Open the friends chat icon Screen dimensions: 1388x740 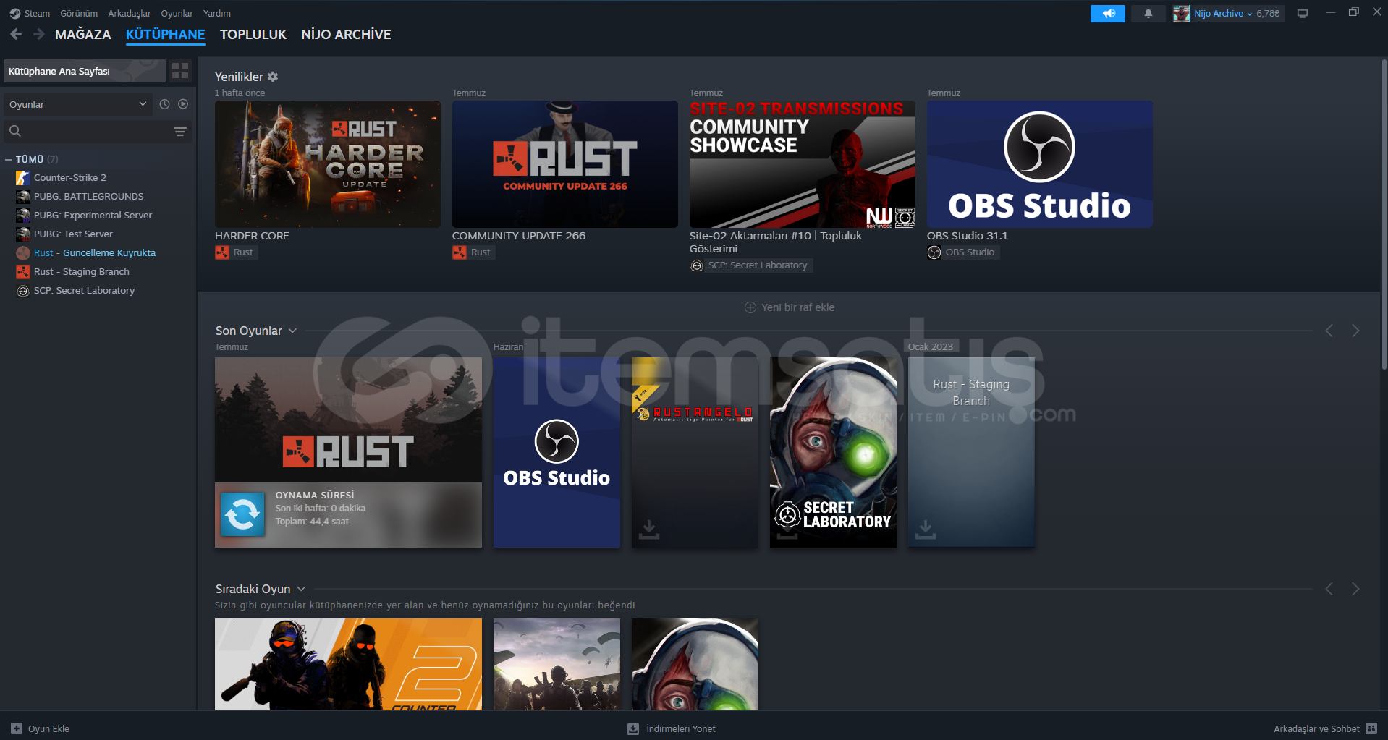tap(1371, 728)
